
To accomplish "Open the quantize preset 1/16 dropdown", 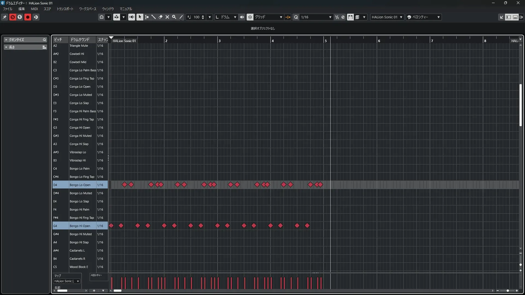I will (x=330, y=17).
